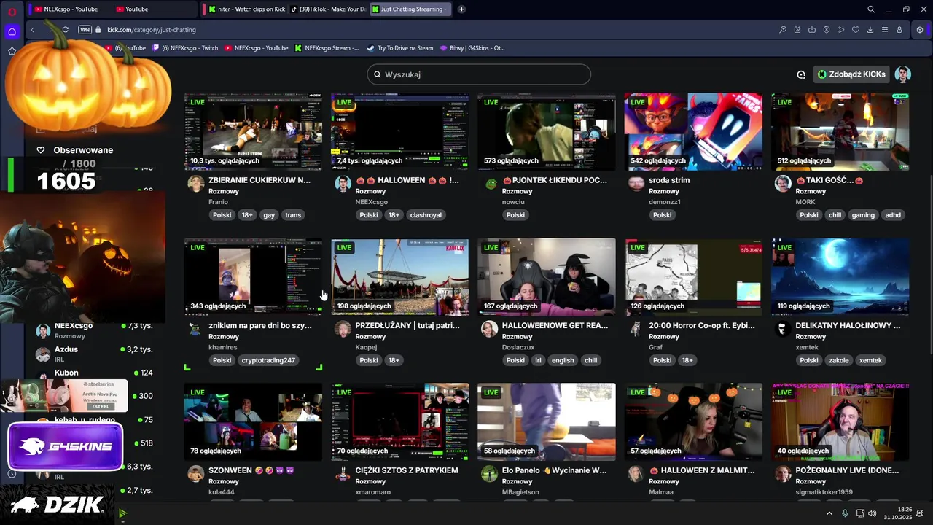
Task: Click the edit page icon in toolbar
Action: [x=797, y=30]
